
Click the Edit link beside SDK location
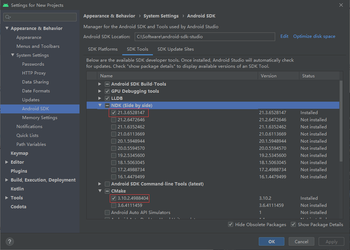(x=284, y=36)
